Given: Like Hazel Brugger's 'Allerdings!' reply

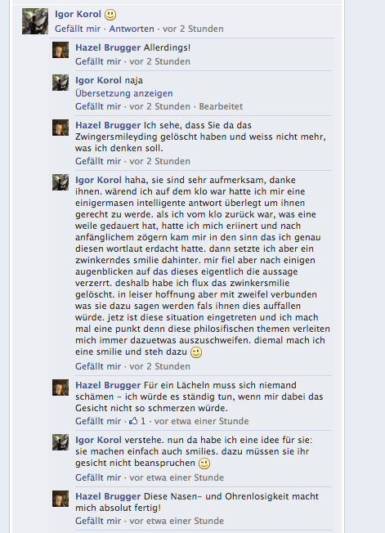Looking at the screenshot, I should pyautogui.click(x=98, y=61).
